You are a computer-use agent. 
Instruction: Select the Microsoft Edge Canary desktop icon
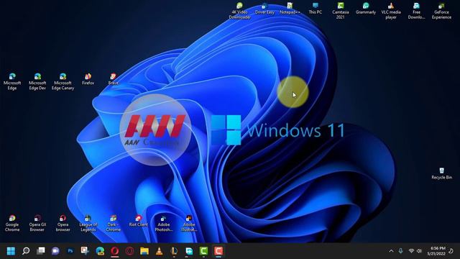(x=63, y=82)
